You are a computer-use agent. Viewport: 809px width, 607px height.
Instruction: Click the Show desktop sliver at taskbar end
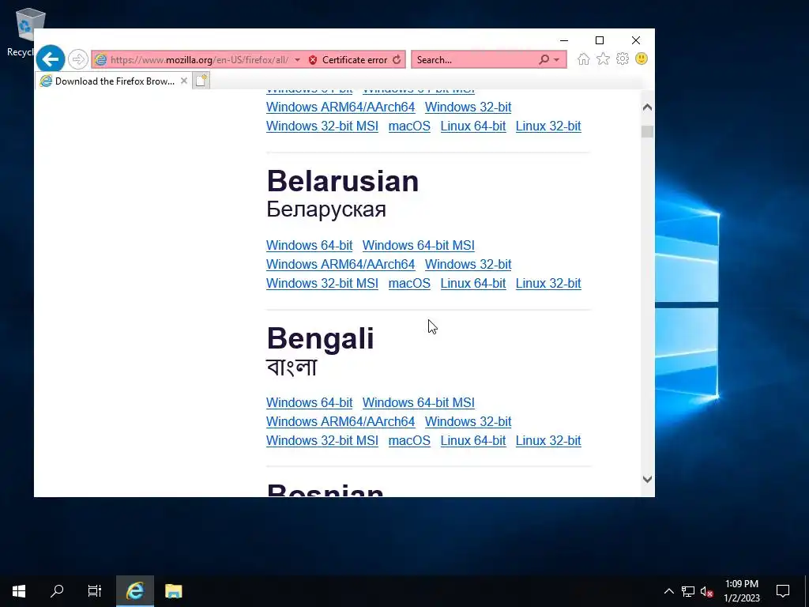(807, 591)
